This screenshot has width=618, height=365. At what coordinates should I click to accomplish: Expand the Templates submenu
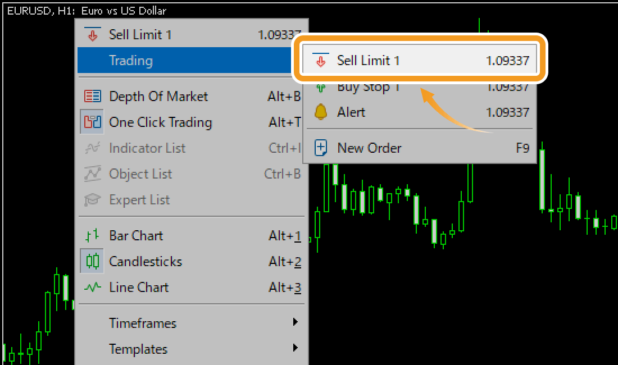pos(138,348)
